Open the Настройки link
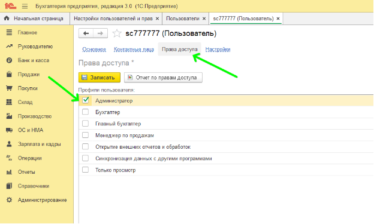Screen dimensions: 374x224 click(218, 49)
